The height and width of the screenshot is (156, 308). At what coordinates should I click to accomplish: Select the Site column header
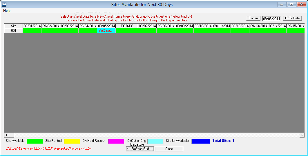click(x=14, y=26)
